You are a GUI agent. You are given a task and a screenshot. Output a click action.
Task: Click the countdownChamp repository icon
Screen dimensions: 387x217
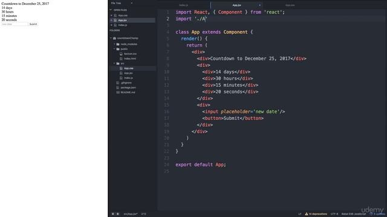pos(114,38)
